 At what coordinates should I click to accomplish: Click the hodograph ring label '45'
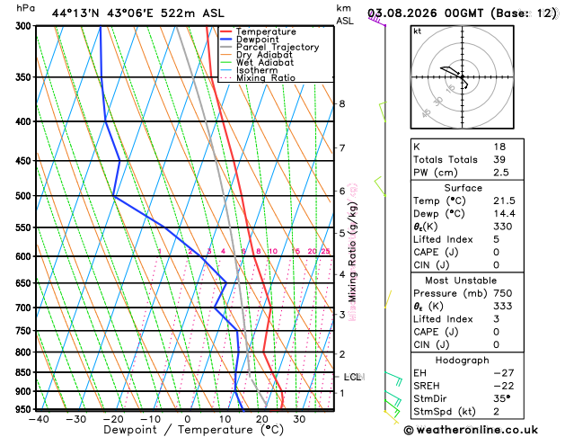coord(427,113)
